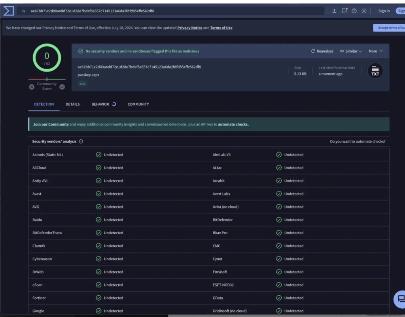Click the Acronis (Static ML) undetected check icon
405x317 pixels.
point(98,154)
